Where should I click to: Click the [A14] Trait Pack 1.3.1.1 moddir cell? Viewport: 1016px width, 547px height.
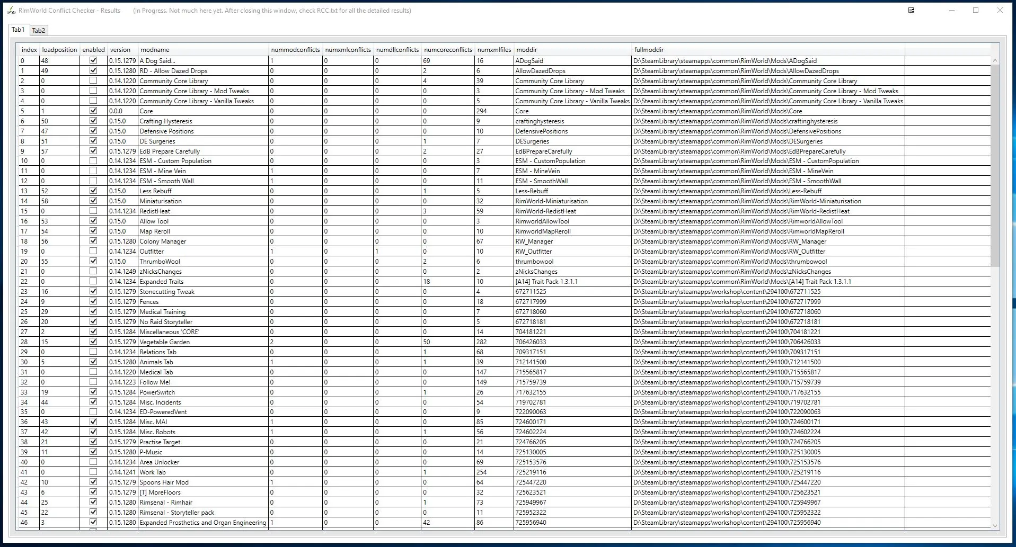pyautogui.click(x=572, y=281)
